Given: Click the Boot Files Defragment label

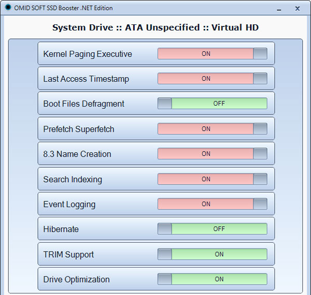Looking at the screenshot, I should click(x=83, y=104).
